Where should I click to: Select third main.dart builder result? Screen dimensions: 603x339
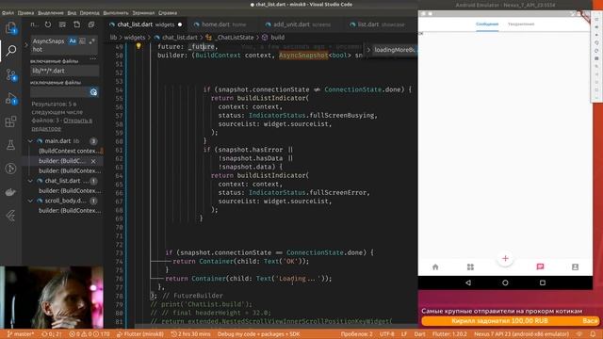point(69,170)
